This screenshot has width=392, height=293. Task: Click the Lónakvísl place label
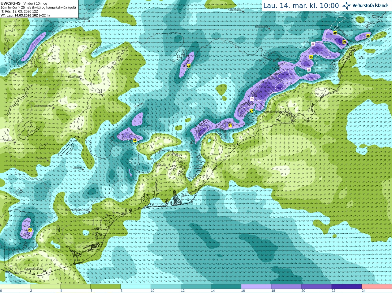tap(41, 158)
